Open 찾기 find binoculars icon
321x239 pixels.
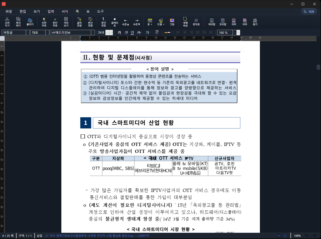pyautogui.click(x=255, y=22)
